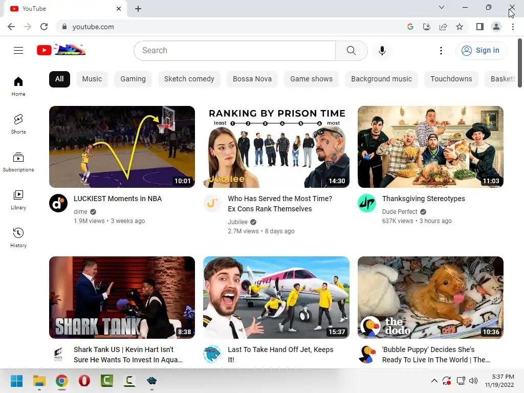Click dime channel name
This screenshot has height=393, width=524.
click(x=80, y=212)
